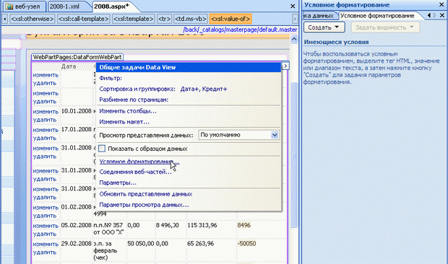Select the xsl:template tag
This screenshot has width=448, height=264.
(x=134, y=19)
